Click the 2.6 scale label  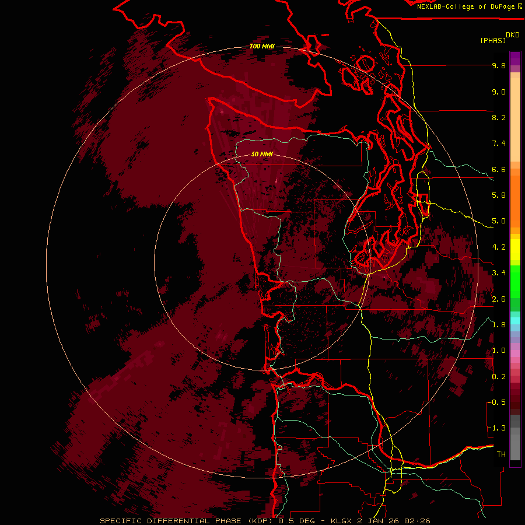click(x=499, y=299)
